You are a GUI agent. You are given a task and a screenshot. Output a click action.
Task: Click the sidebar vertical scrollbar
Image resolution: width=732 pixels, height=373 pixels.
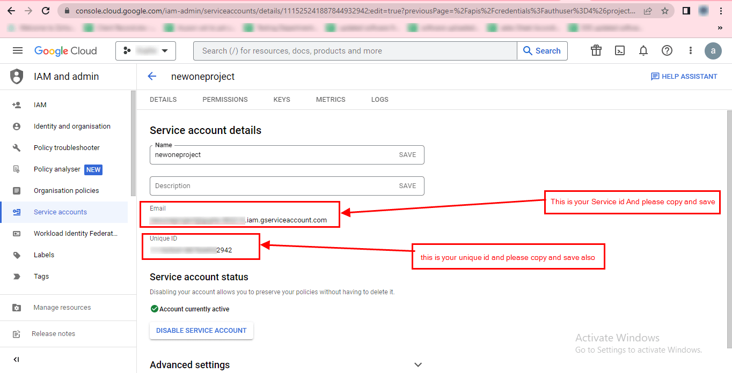pyautogui.click(x=133, y=143)
